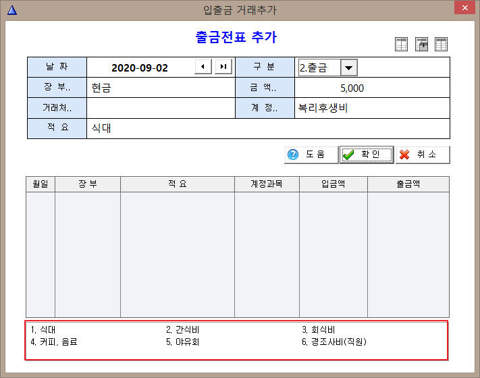
Task: Go to the previous date arrow
Action: 203,67
